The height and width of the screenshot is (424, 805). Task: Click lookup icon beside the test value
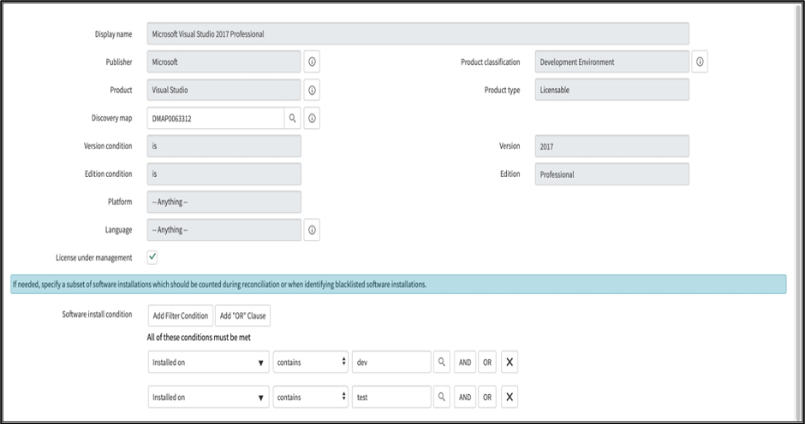[x=442, y=397]
